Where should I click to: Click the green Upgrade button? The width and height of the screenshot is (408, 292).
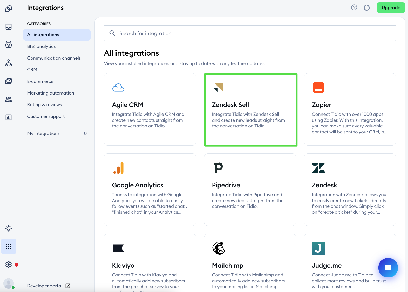(391, 8)
